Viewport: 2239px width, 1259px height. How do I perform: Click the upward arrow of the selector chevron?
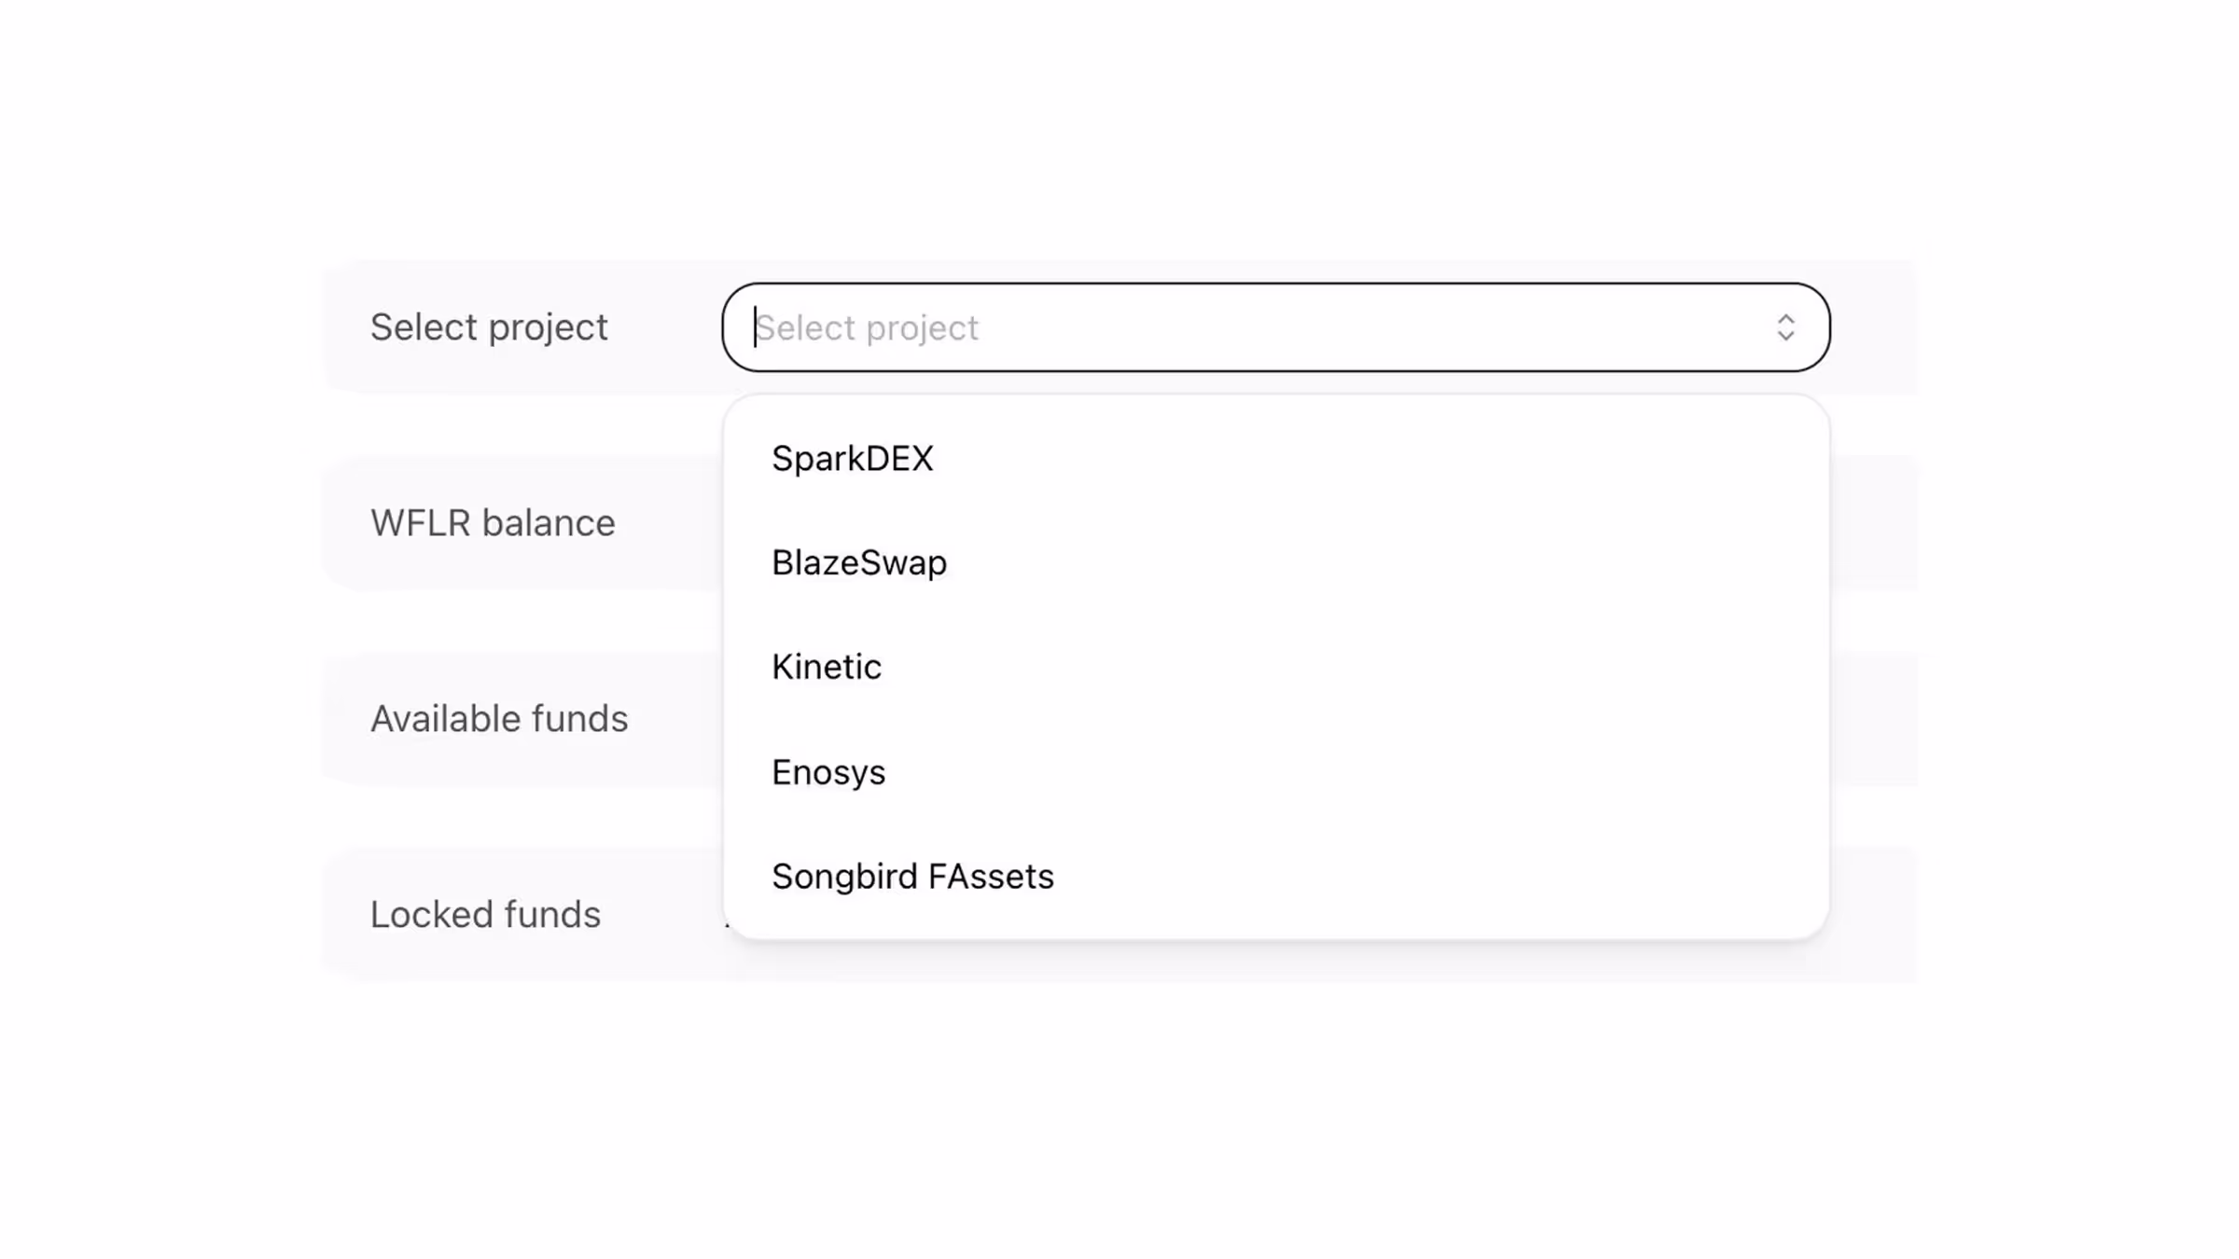[1785, 318]
